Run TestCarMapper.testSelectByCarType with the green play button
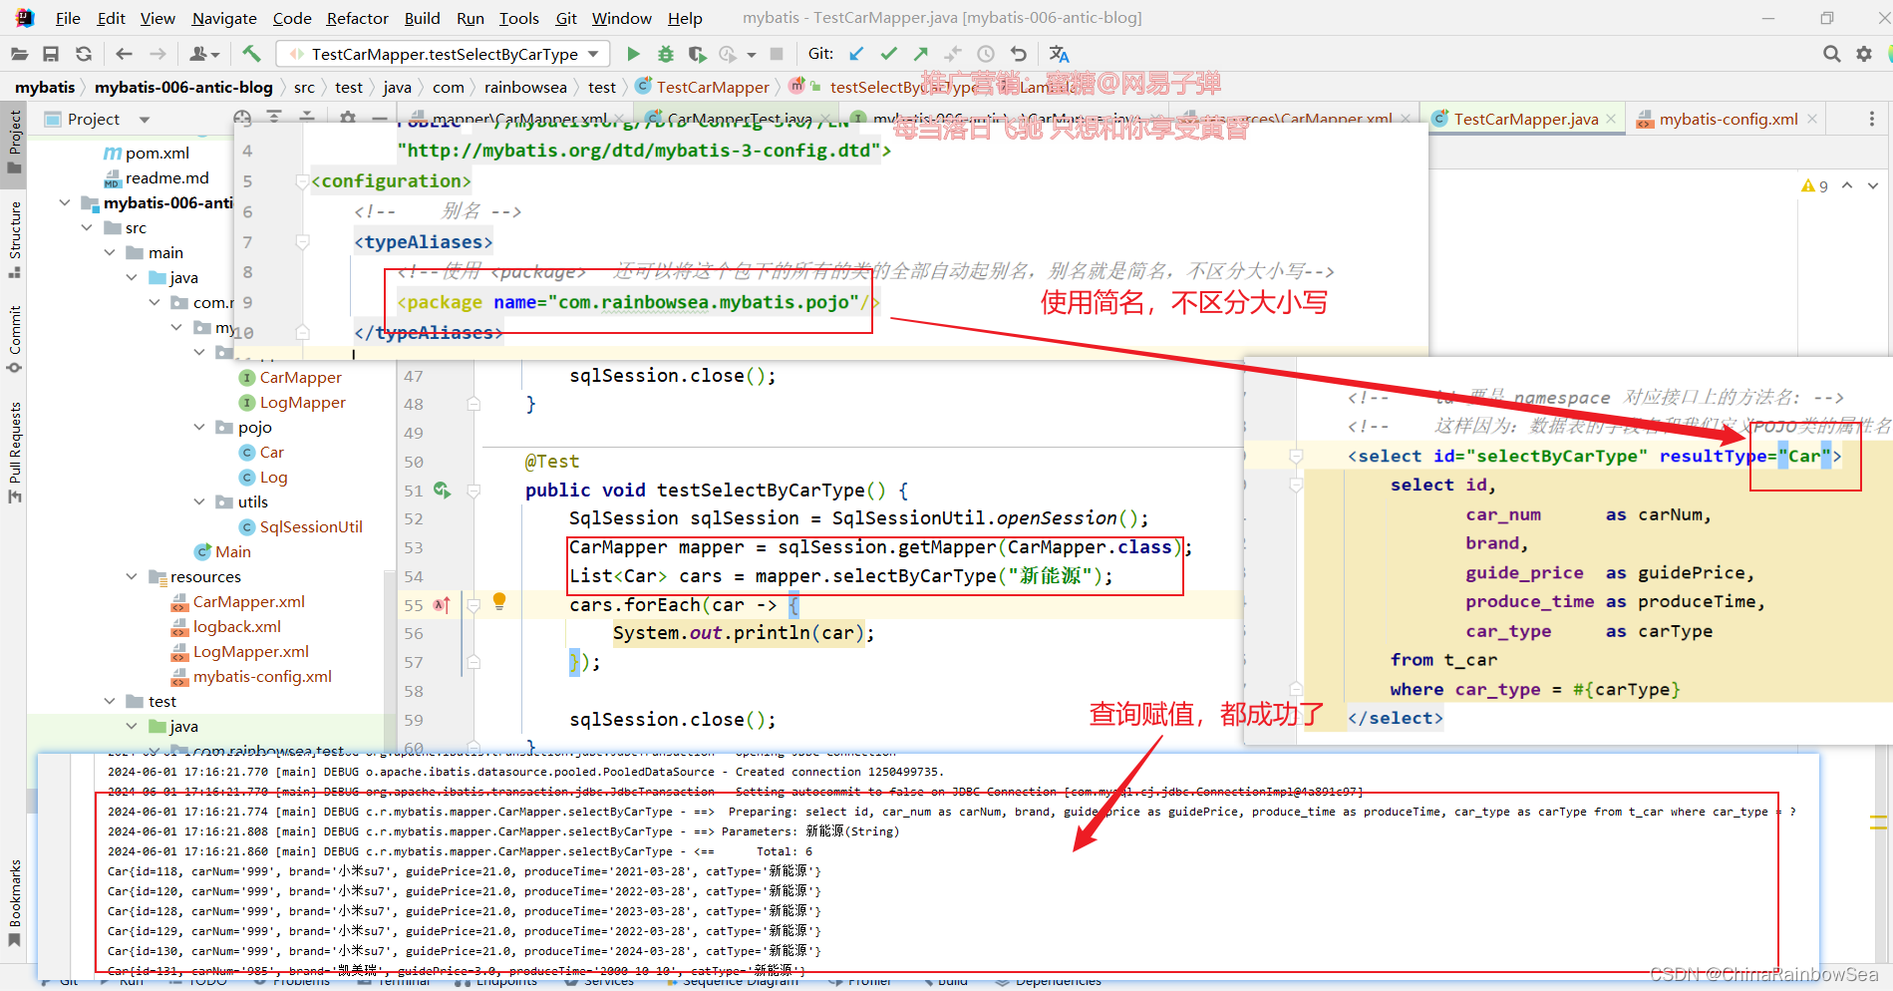 point(633,54)
